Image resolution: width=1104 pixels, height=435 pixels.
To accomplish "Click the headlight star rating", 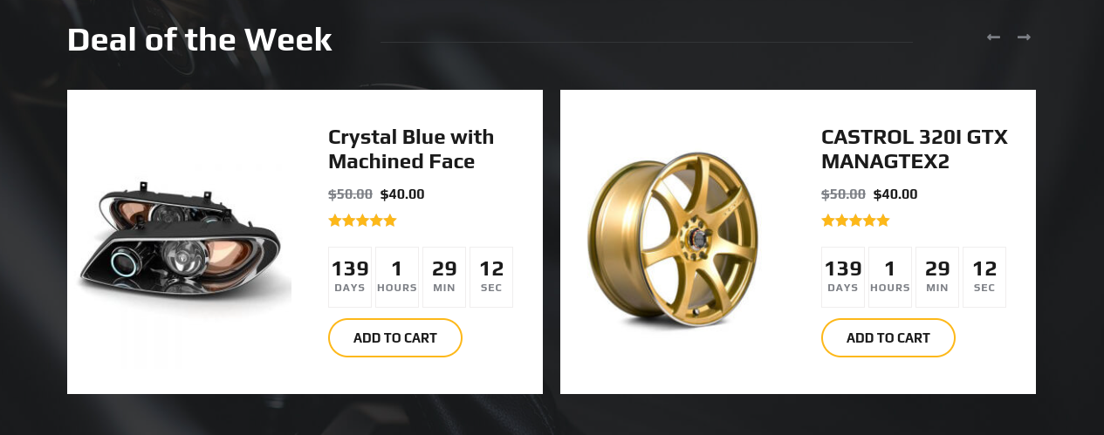I will [x=362, y=221].
